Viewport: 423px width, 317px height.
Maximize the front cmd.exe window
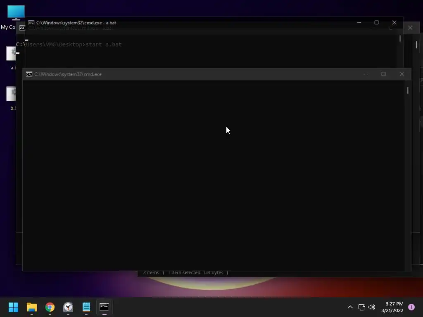(x=383, y=74)
